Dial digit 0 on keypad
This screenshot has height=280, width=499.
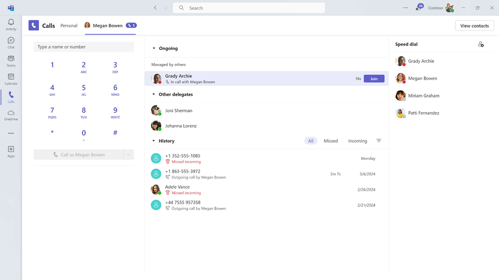click(x=84, y=135)
